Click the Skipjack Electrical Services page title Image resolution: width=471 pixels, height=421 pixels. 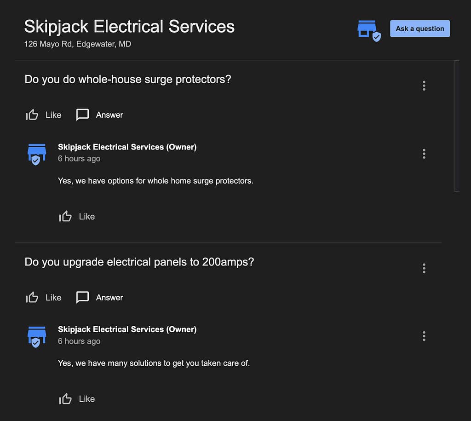[129, 26]
